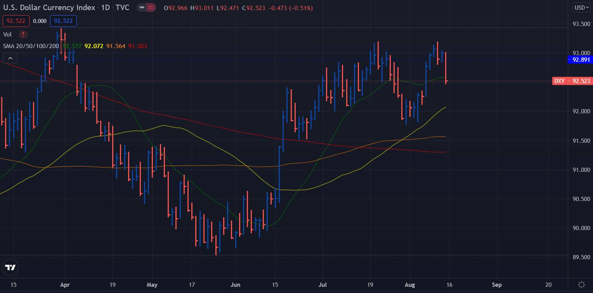Screen dimensions: 593x293
Task: Click the TradingView logo icon
Action: 10,267
